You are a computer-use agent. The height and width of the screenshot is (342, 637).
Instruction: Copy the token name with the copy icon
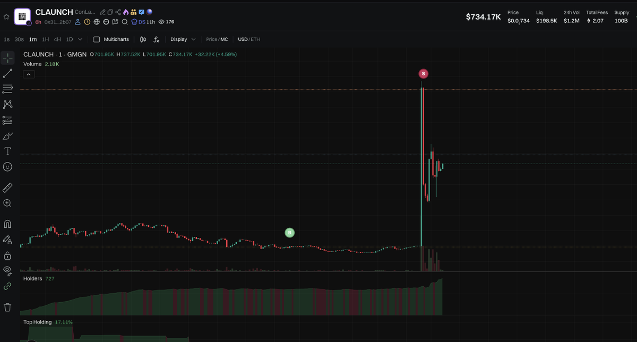pos(110,12)
